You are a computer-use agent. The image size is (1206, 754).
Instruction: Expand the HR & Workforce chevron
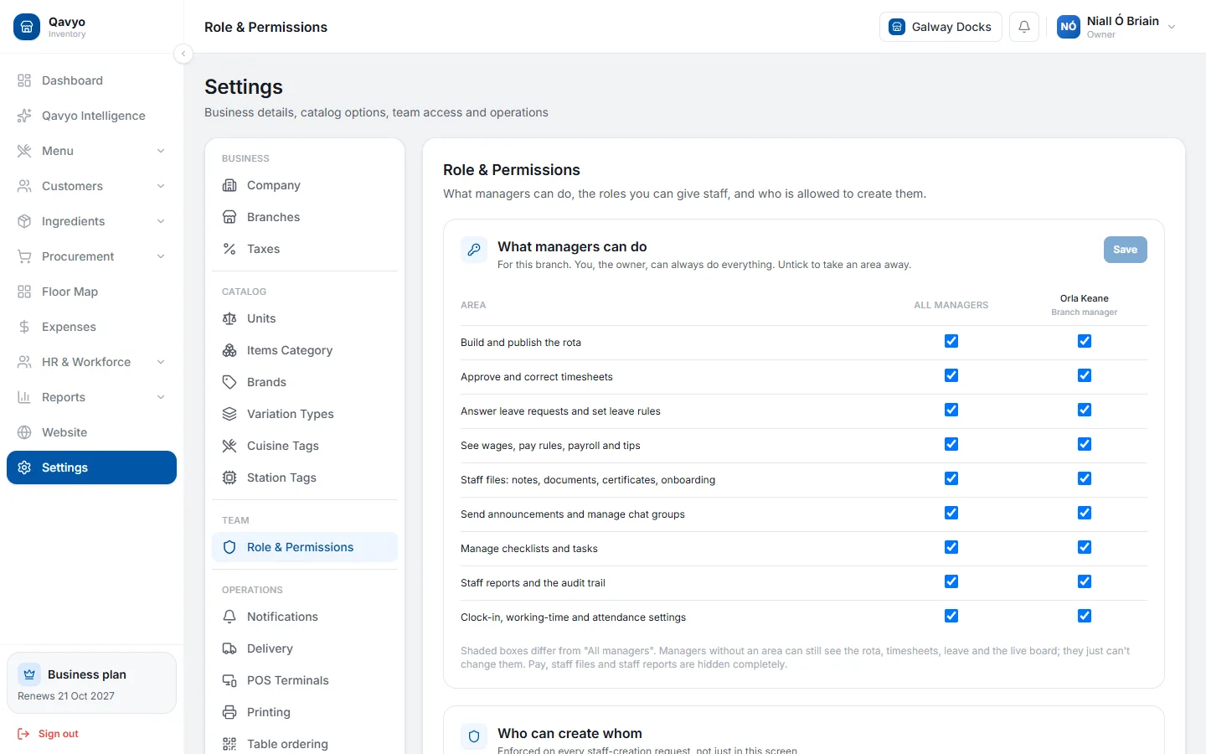coord(161,362)
